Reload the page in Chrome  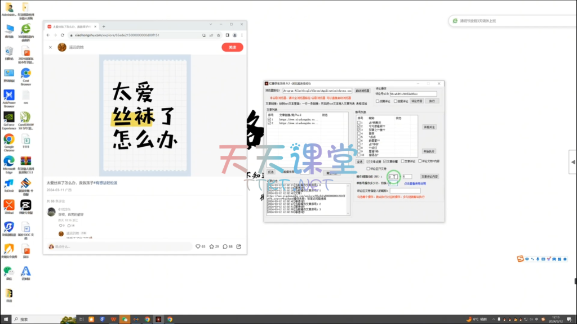tap(63, 35)
